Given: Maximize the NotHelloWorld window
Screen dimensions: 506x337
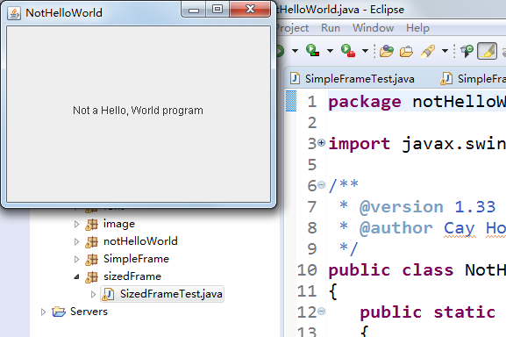Looking at the screenshot, I should 217,9.
